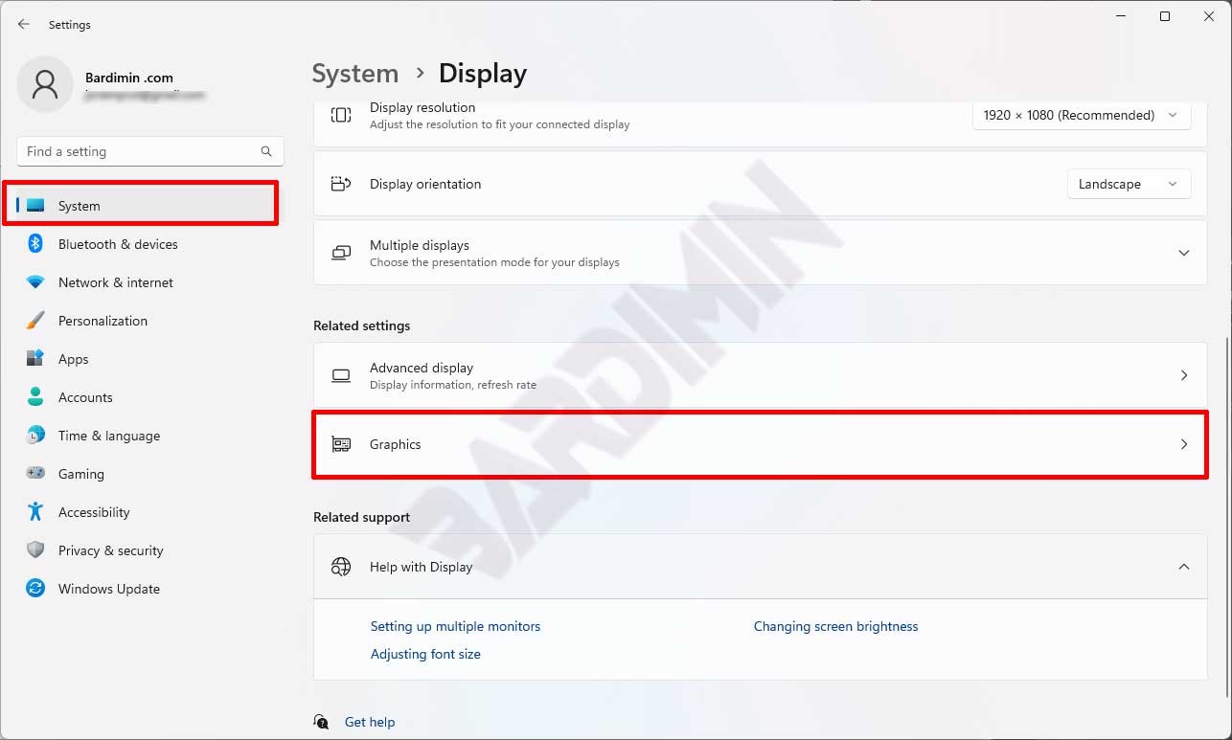This screenshot has height=740, width=1232.
Task: Click the Multiple displays icon
Action: coord(340,253)
